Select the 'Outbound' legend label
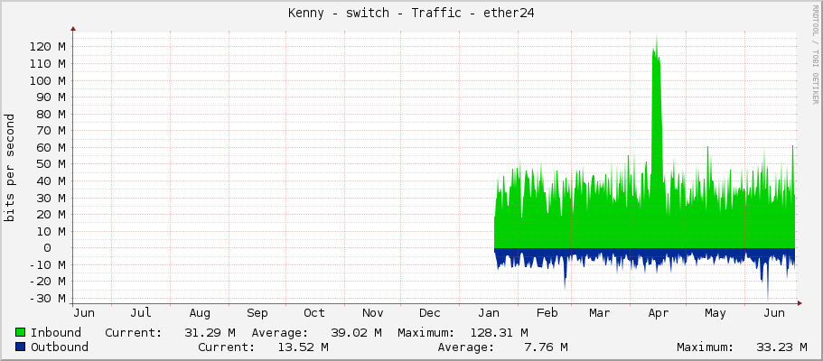This screenshot has width=823, height=361. point(60,347)
